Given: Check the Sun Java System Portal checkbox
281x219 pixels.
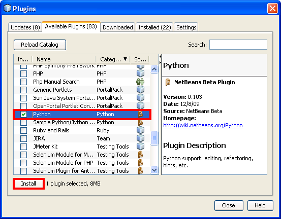Looking at the screenshot, I should pos(23,98).
